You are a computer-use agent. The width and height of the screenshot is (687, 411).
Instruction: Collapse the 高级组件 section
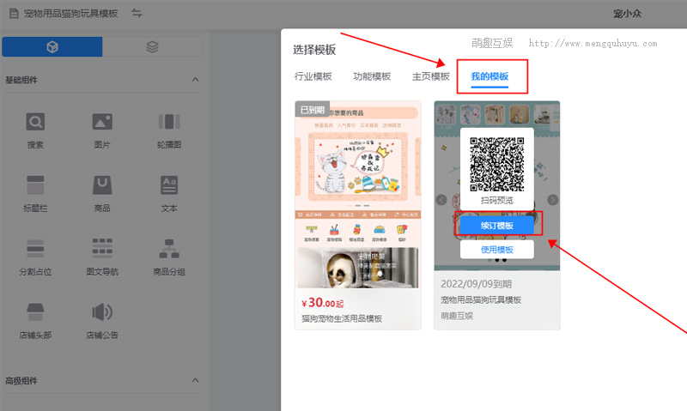coord(196,380)
